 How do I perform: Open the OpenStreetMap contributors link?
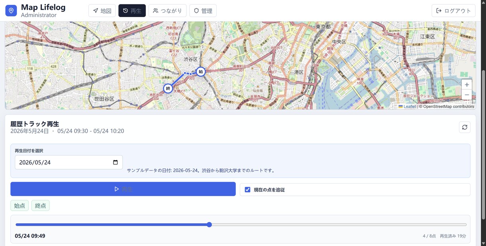[x=449, y=107]
